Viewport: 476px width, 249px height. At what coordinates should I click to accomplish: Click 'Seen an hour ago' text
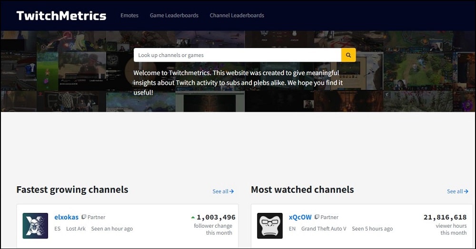point(112,229)
